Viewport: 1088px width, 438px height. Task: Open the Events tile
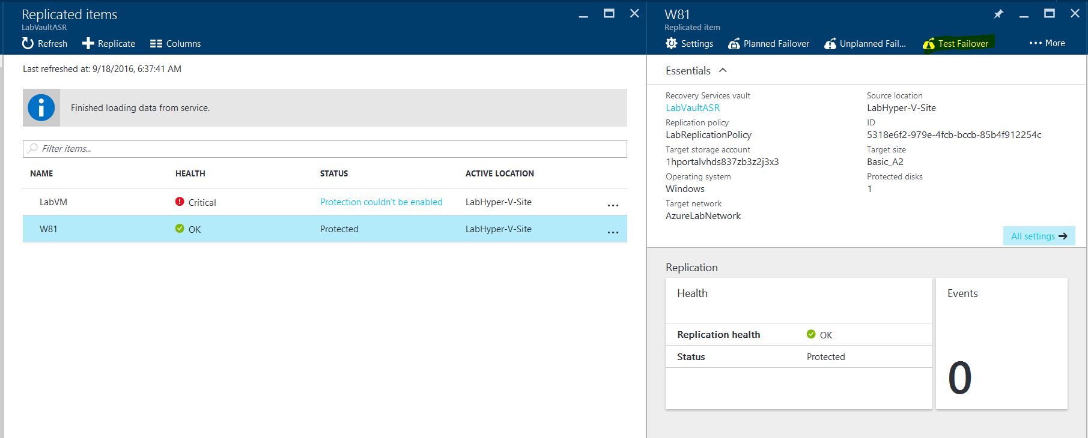[1001, 344]
